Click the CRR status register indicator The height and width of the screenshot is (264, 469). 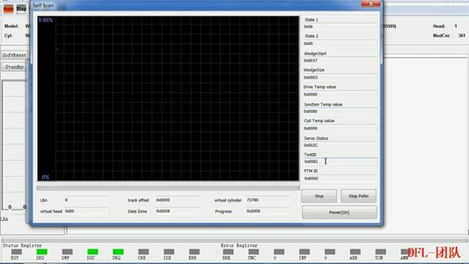point(144,252)
